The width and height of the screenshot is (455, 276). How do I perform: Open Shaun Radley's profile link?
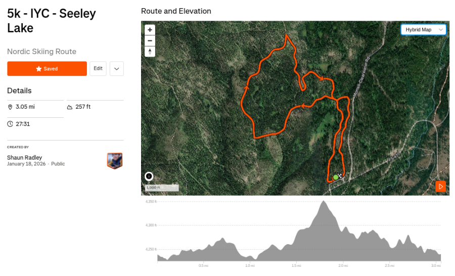click(24, 157)
